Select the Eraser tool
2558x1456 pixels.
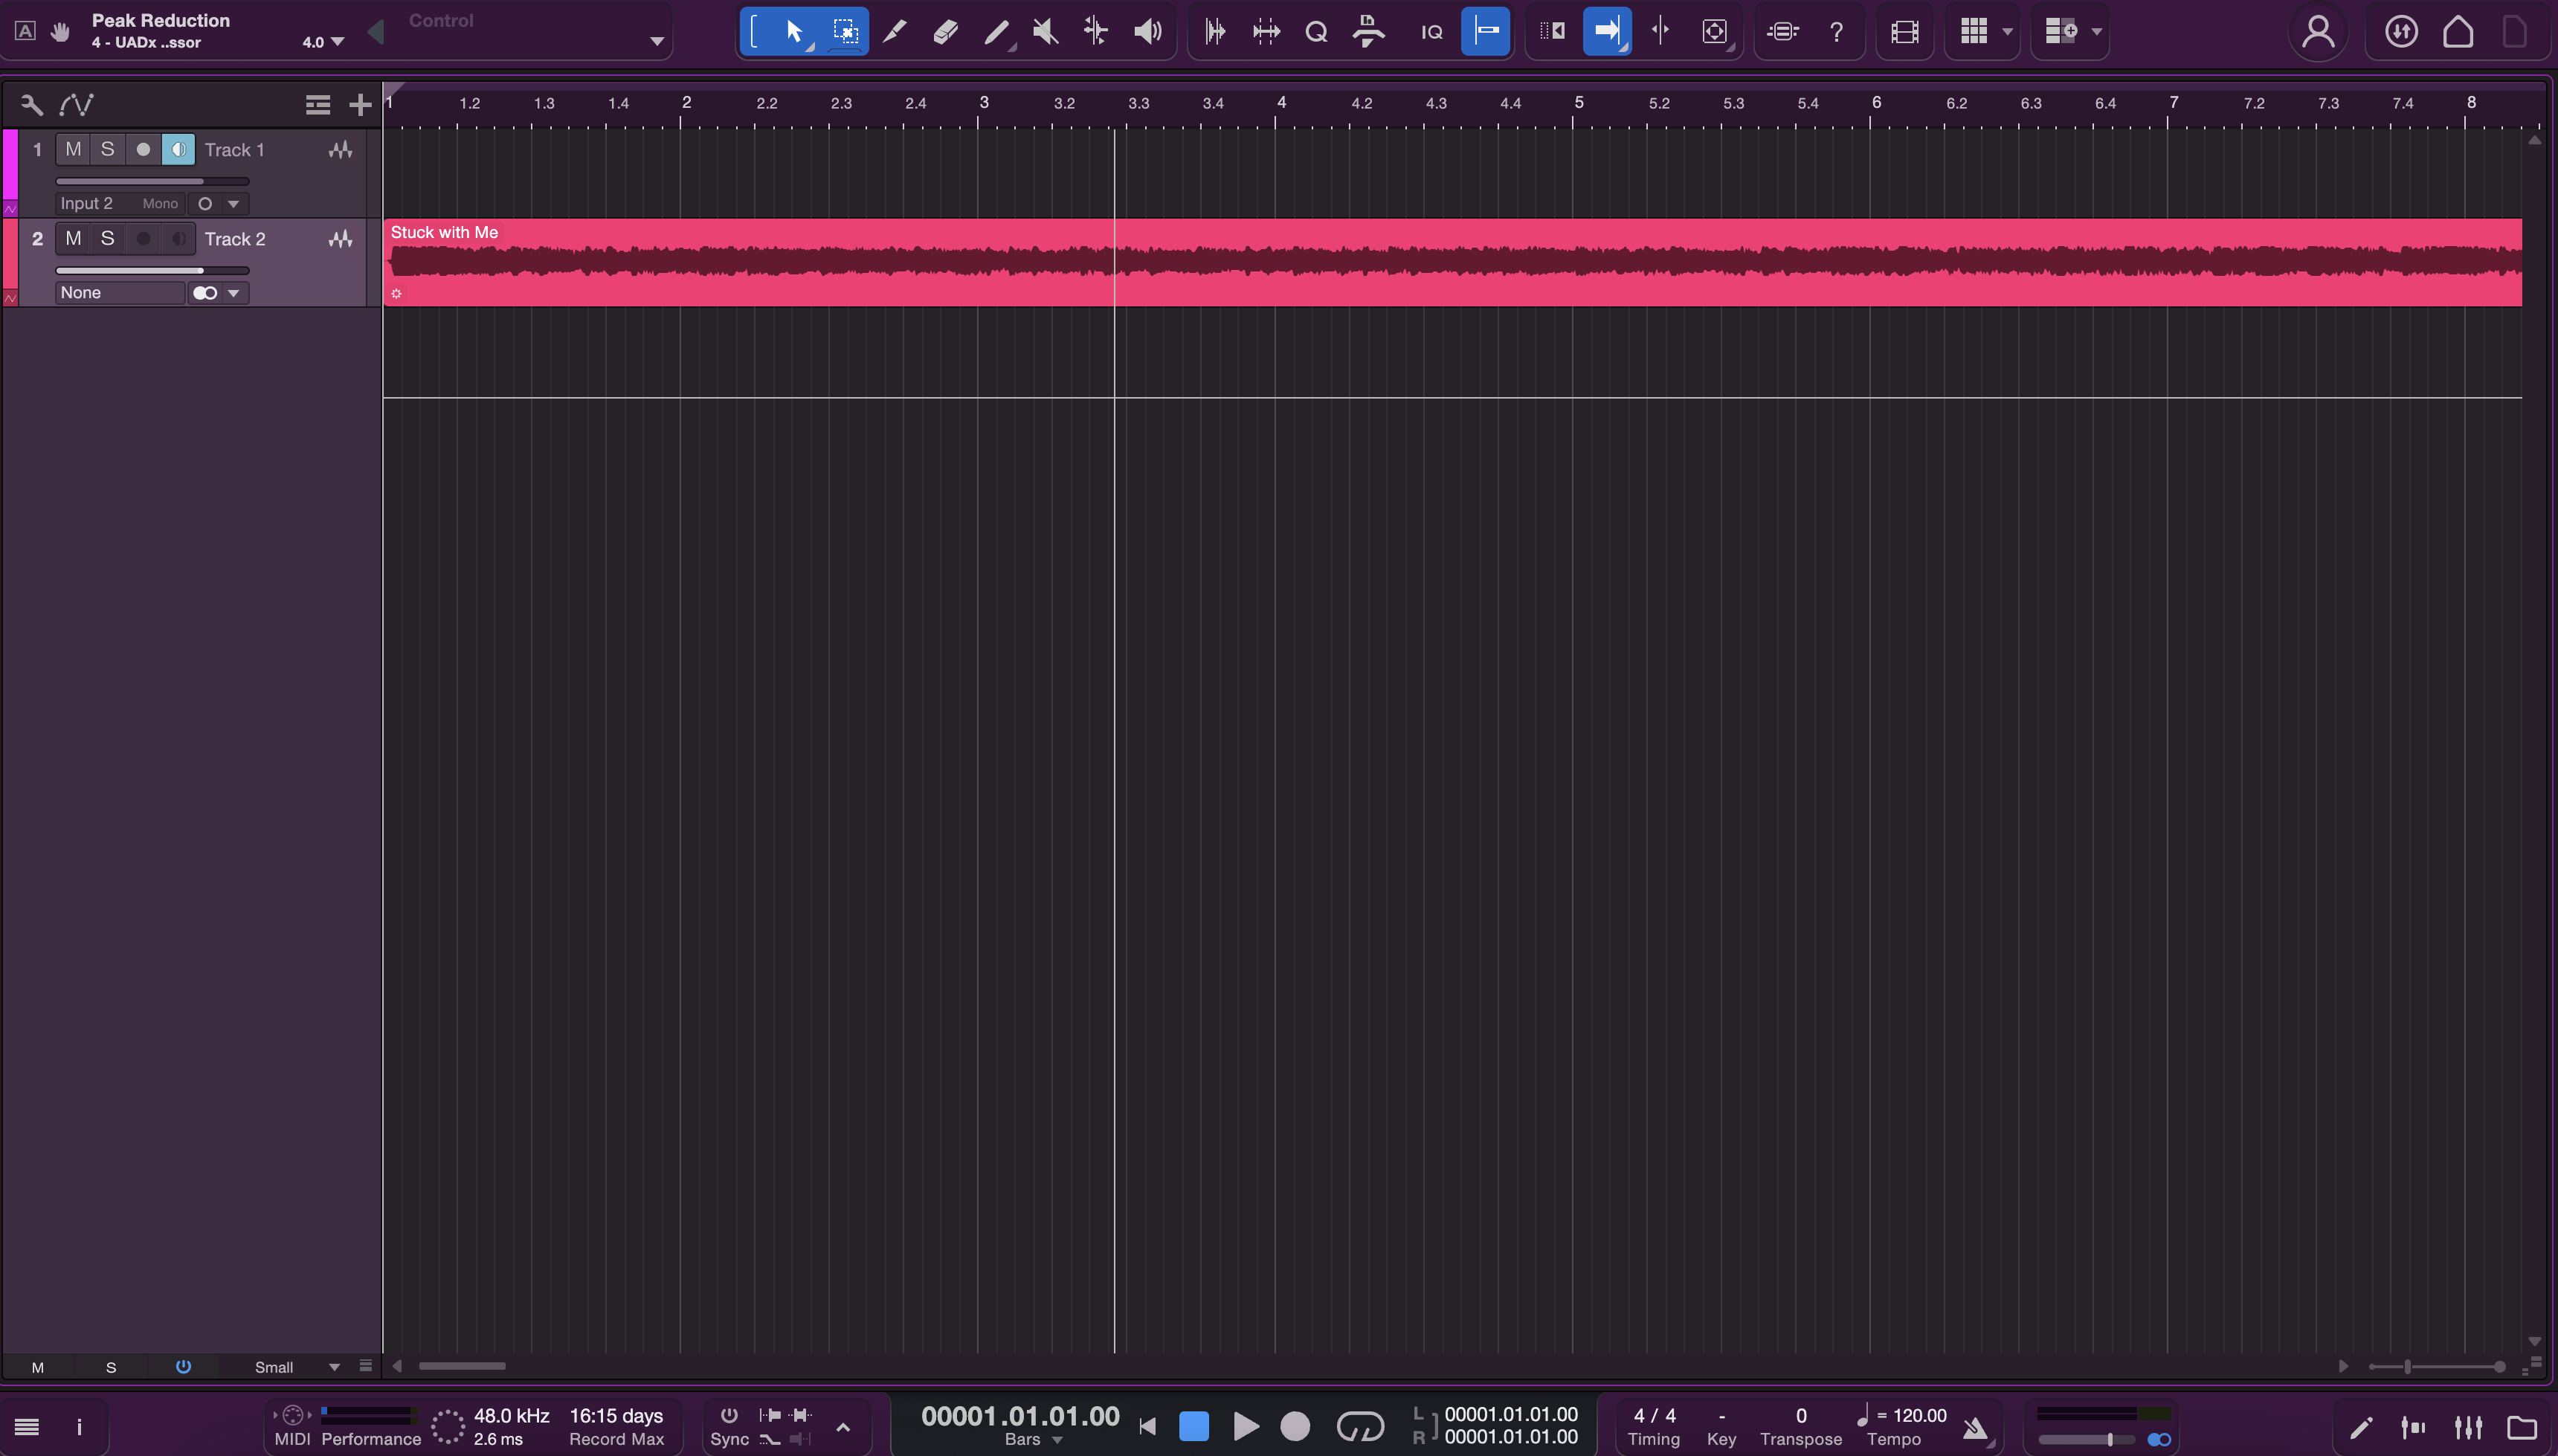pyautogui.click(x=945, y=31)
